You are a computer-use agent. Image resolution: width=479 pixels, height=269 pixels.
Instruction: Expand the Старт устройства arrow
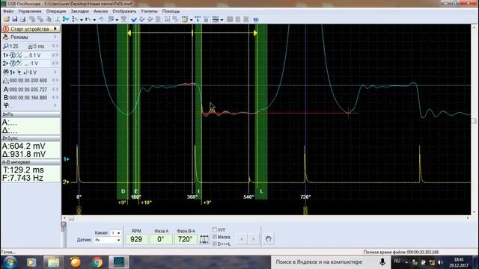pyautogui.click(x=55, y=28)
